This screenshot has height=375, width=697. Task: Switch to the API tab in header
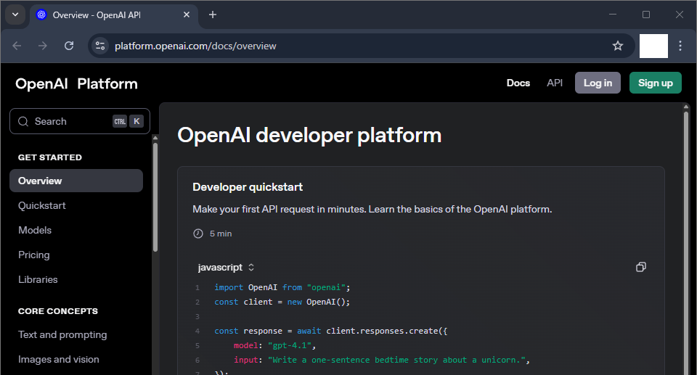coord(554,83)
